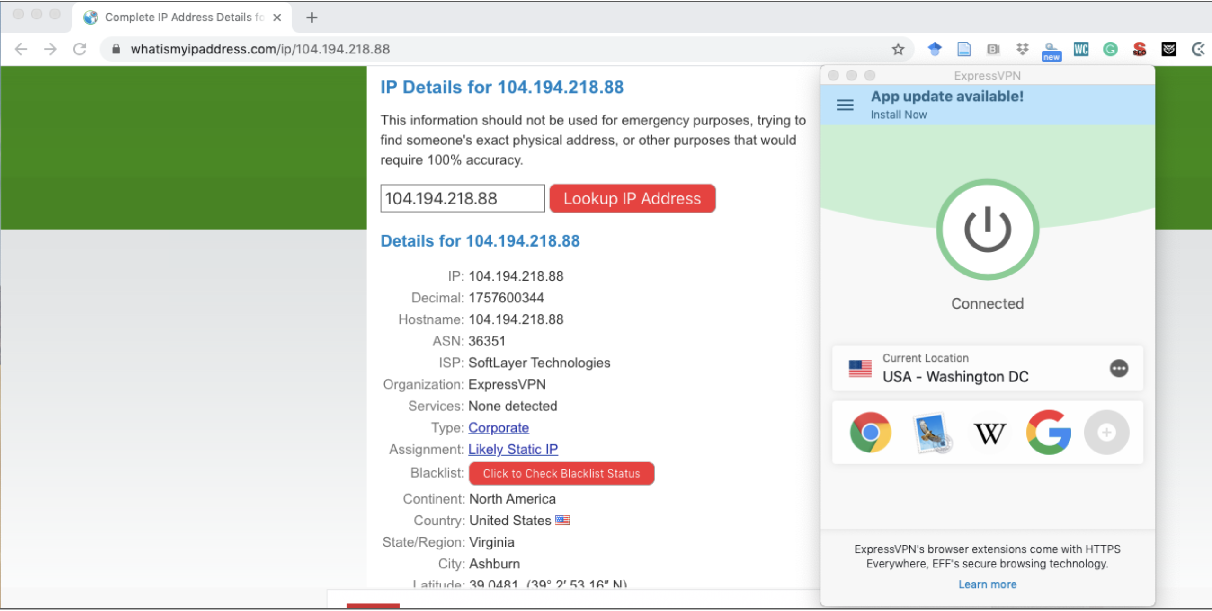Click the City value Ashburn
1212x611 pixels.
pyautogui.click(x=494, y=564)
